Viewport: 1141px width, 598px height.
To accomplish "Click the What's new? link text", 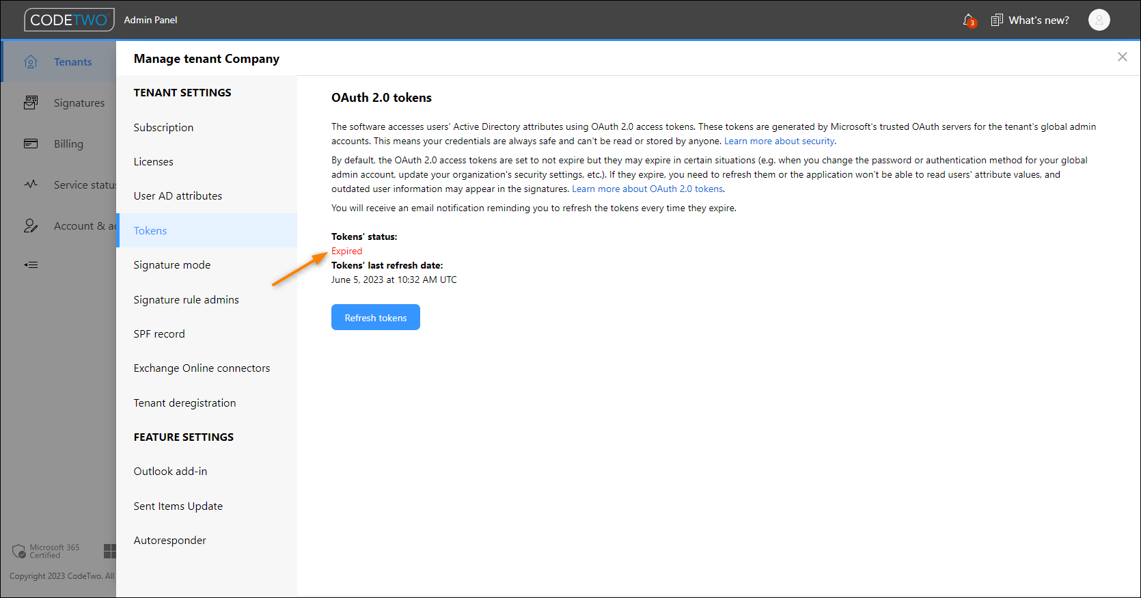I will click(1039, 21).
